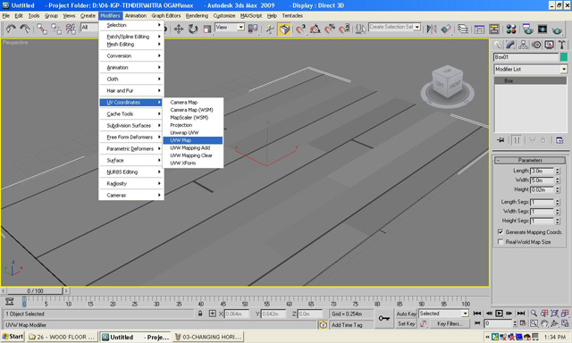Click the Redo arrow icon
572x343 pixels.
click(25, 29)
